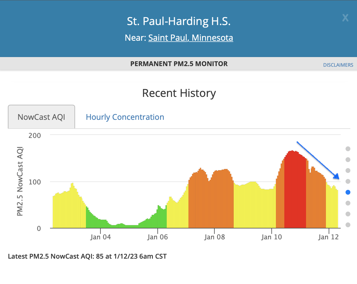Screen dimensions: 357x284
Task: Close the St. Paul-Harding popup with X
Action: (345, 18)
